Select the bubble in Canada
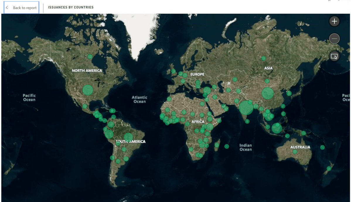 [x=90, y=56]
